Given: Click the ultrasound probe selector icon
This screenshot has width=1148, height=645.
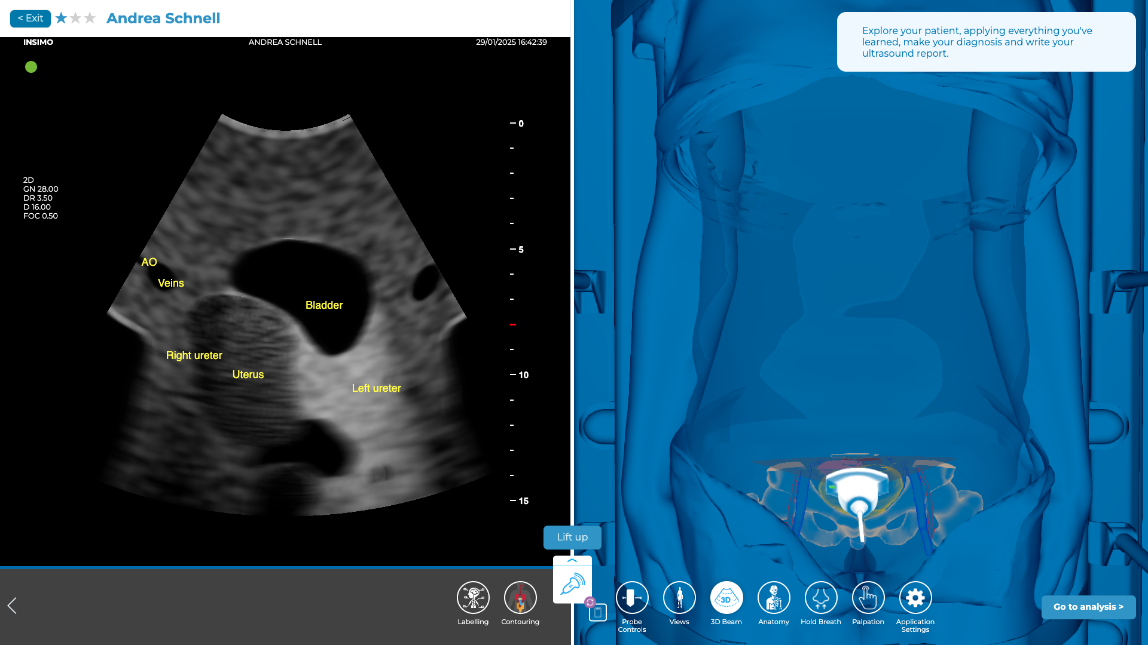Looking at the screenshot, I should 572,584.
